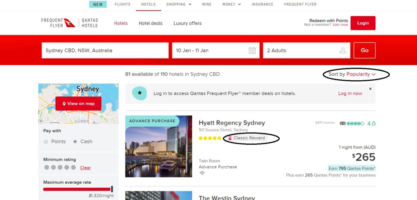Click the 2377 reviews text

tap(325, 123)
